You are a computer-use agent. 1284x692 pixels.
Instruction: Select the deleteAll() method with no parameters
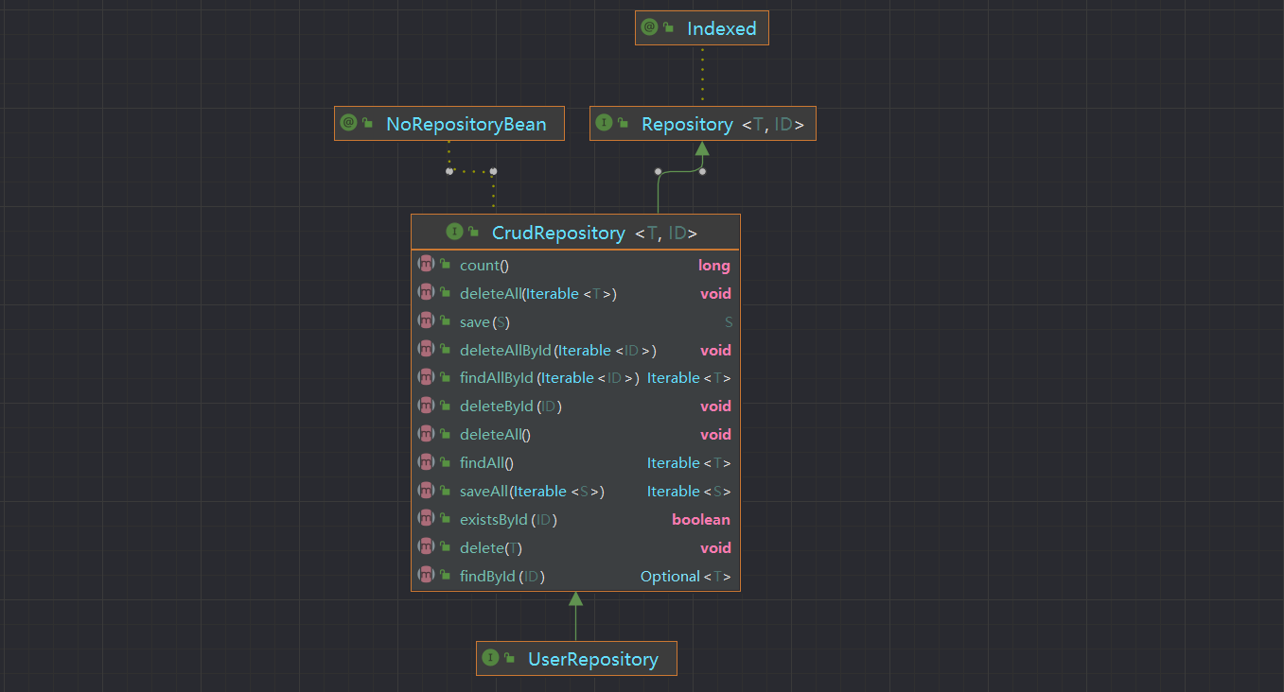pyautogui.click(x=496, y=435)
